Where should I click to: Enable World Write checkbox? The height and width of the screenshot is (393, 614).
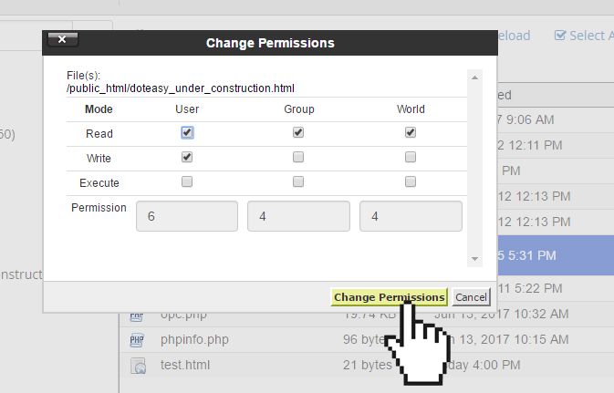(x=411, y=157)
